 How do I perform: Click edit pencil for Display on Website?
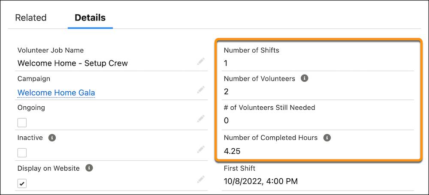point(201,180)
